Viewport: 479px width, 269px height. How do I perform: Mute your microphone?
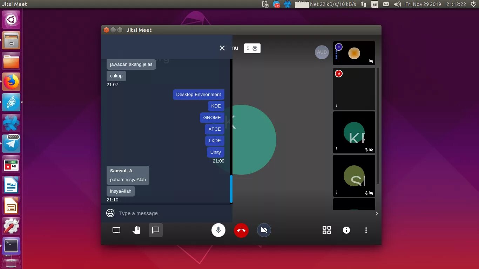(218, 230)
